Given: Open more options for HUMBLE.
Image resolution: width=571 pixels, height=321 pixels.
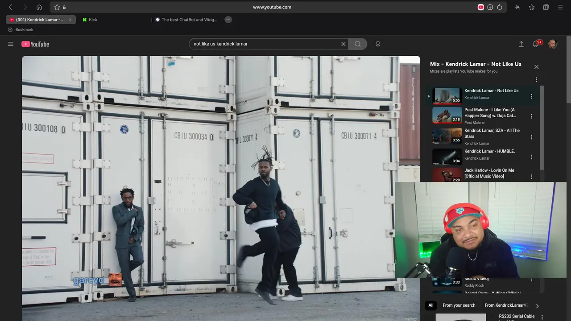Looking at the screenshot, I should coord(531,157).
